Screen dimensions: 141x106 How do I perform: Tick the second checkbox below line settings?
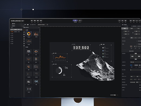tap(137, 44)
